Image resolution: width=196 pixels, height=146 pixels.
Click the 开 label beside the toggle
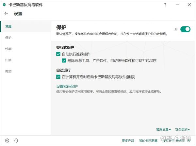tap(176, 29)
